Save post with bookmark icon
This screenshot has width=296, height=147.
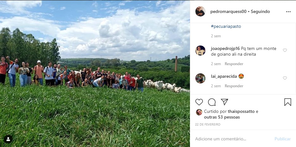(288, 102)
